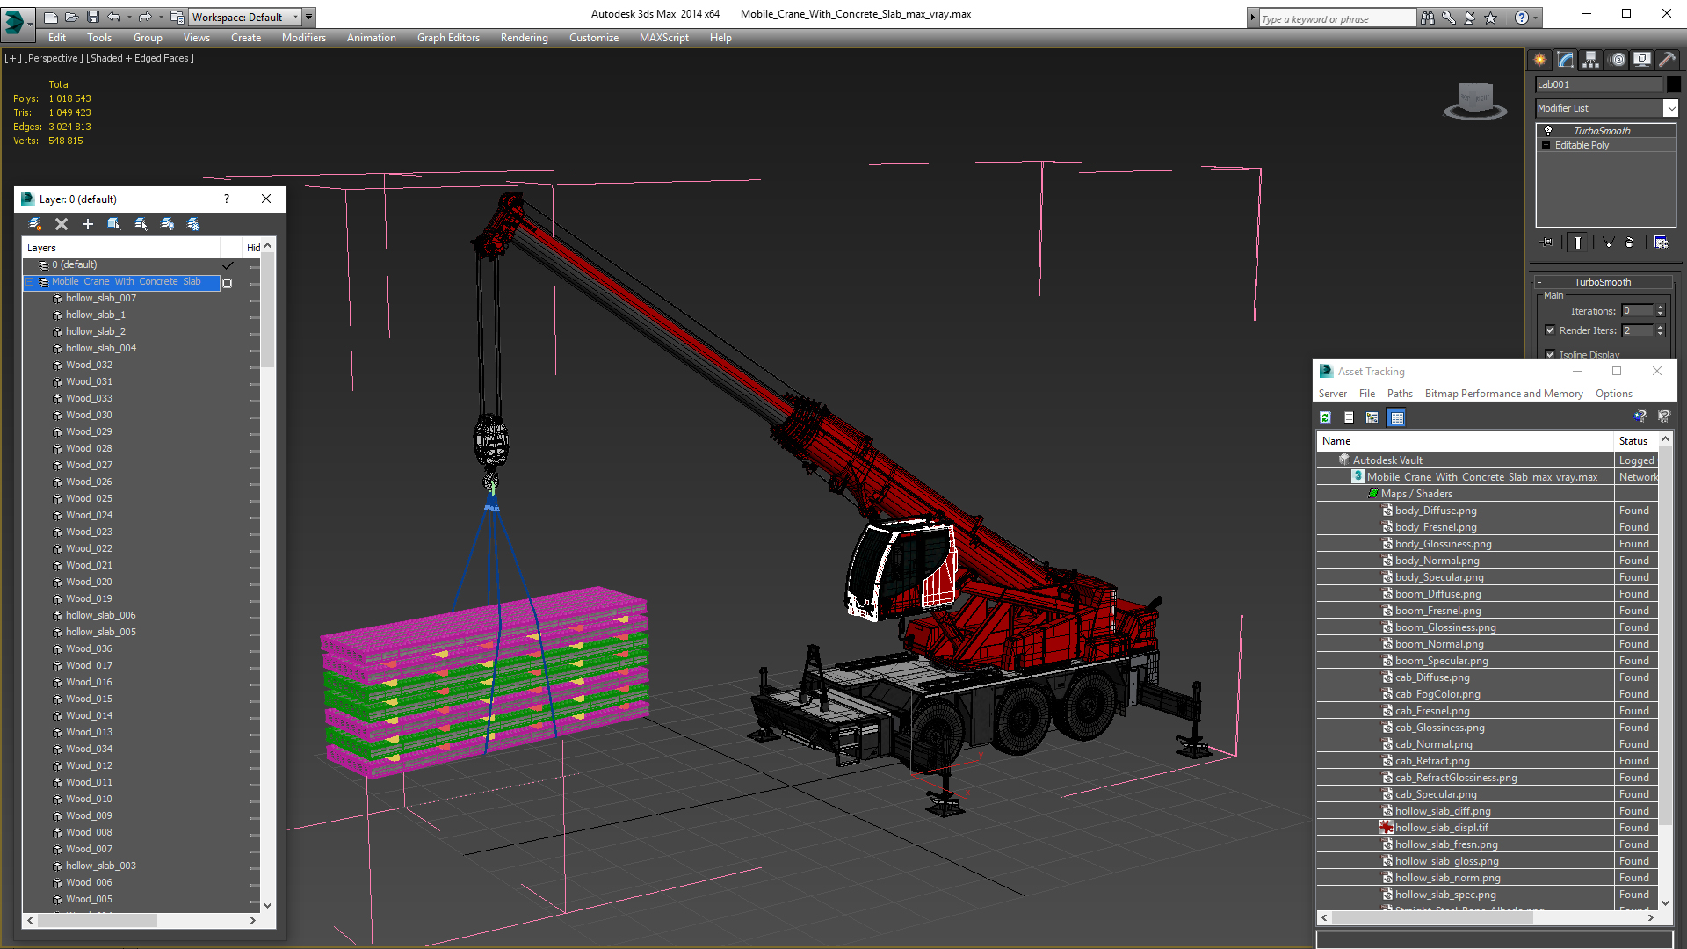Open the Hierarchy command panel tab

coord(1591,60)
